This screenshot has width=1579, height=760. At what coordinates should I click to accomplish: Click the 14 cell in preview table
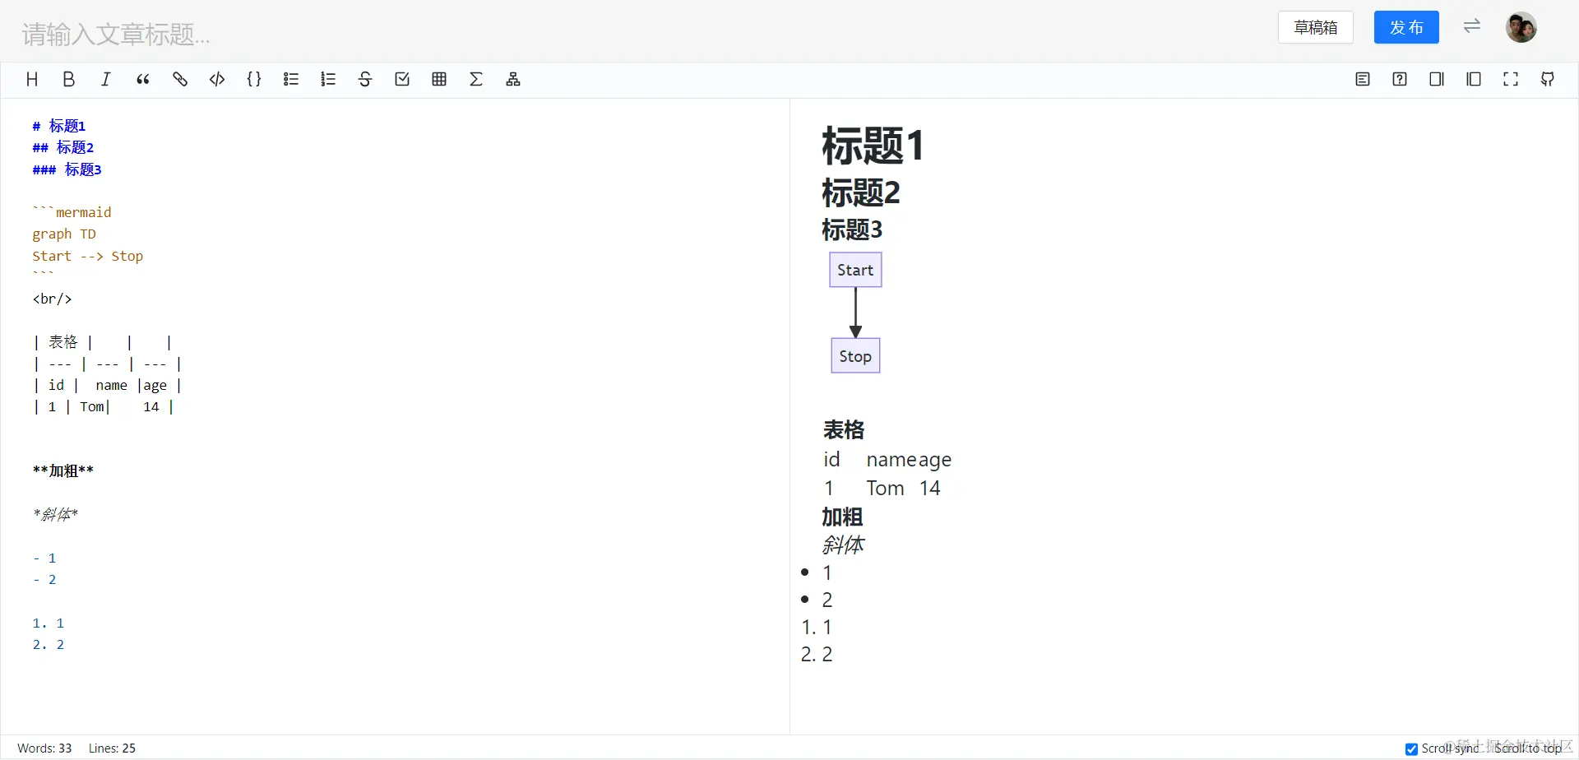coord(929,489)
